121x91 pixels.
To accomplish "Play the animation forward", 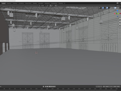I will click(51, 86).
